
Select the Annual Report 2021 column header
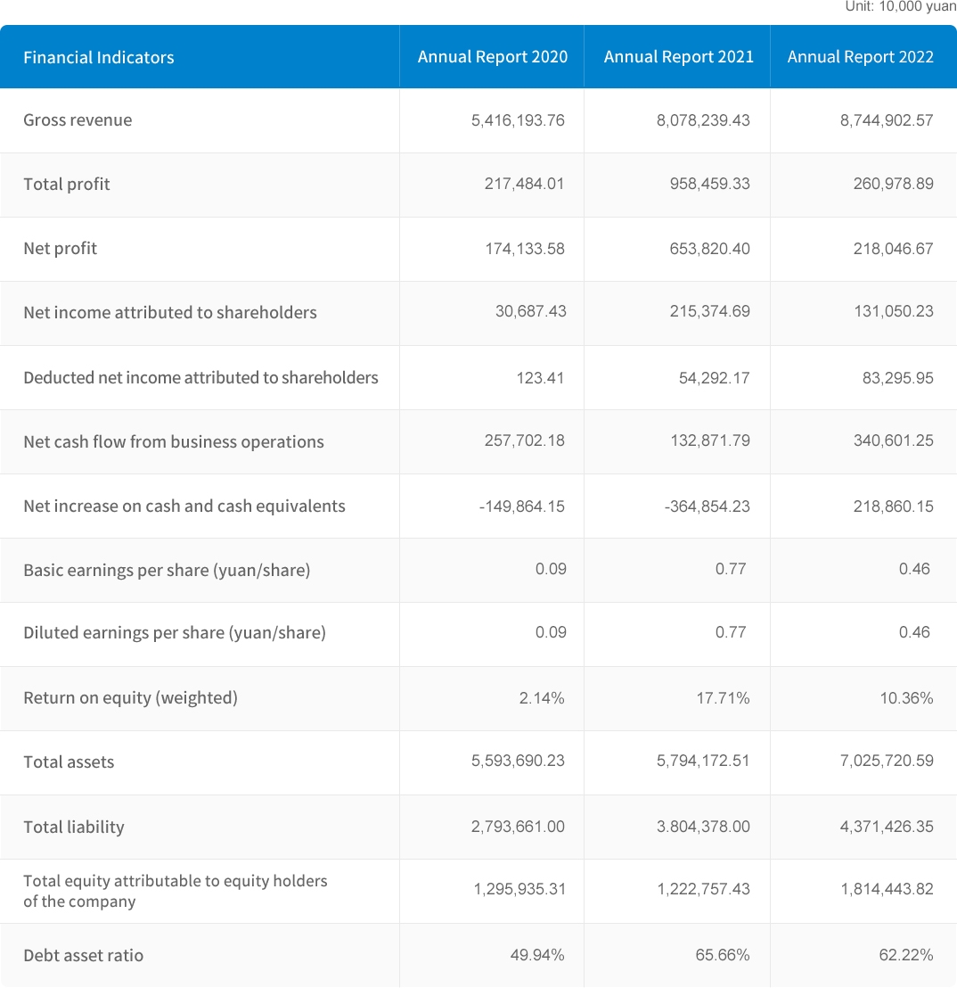point(678,57)
